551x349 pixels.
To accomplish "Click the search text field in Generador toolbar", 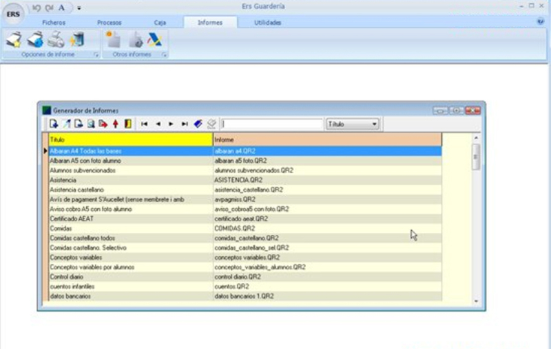I will pyautogui.click(x=271, y=124).
